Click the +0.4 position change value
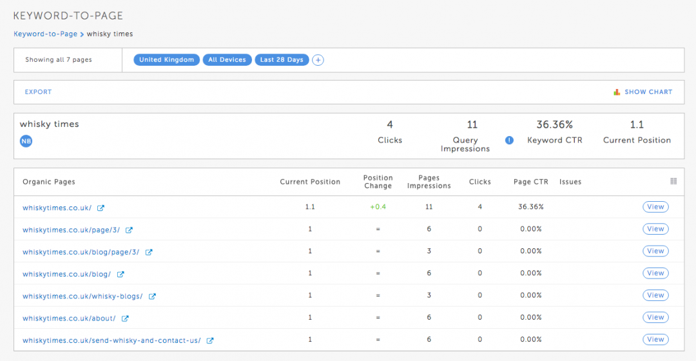Image resolution: width=696 pixels, height=361 pixels. point(378,207)
